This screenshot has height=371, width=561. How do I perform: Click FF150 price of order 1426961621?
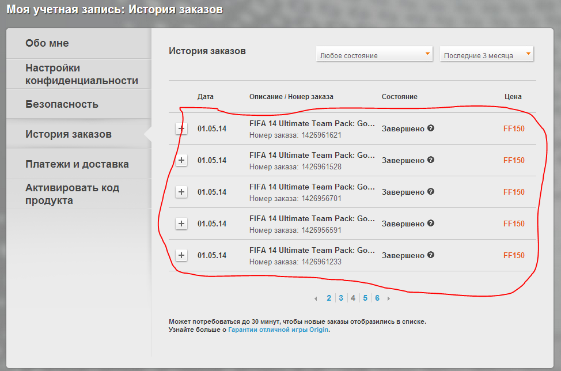(x=514, y=129)
